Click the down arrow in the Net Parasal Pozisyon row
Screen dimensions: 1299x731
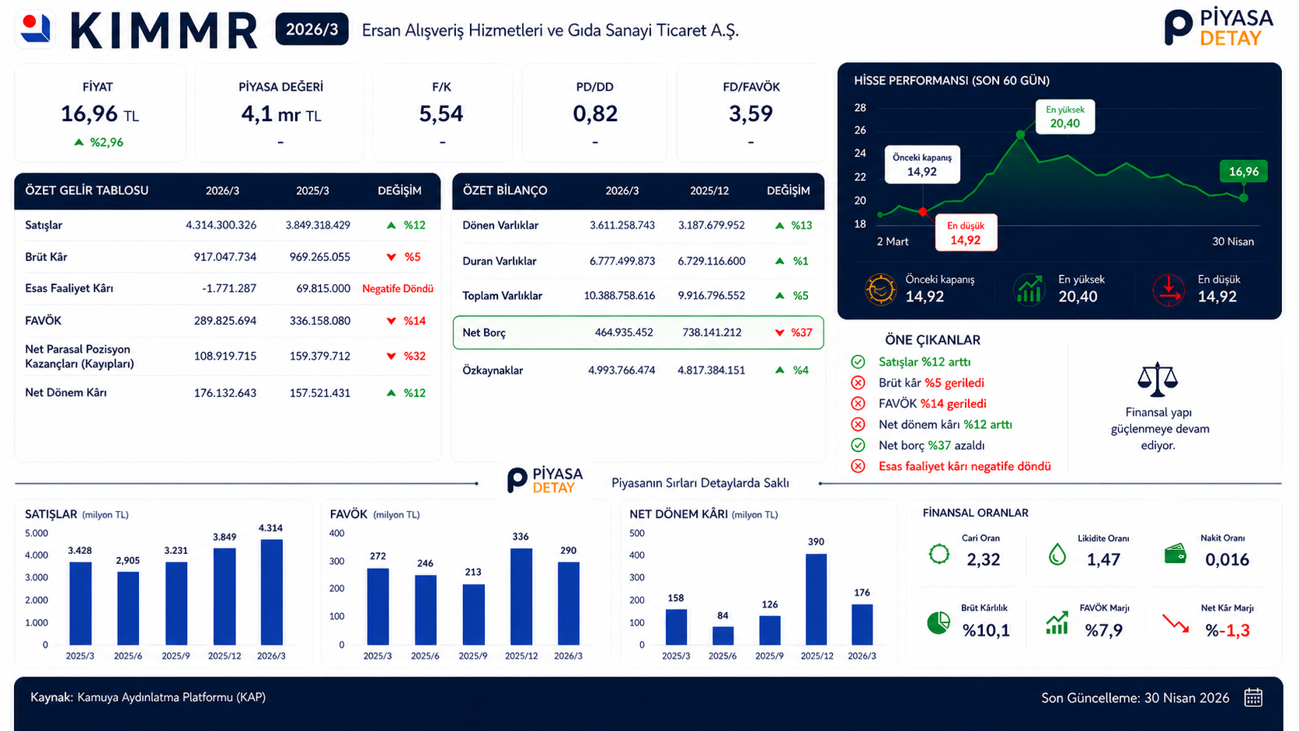pyautogui.click(x=392, y=357)
